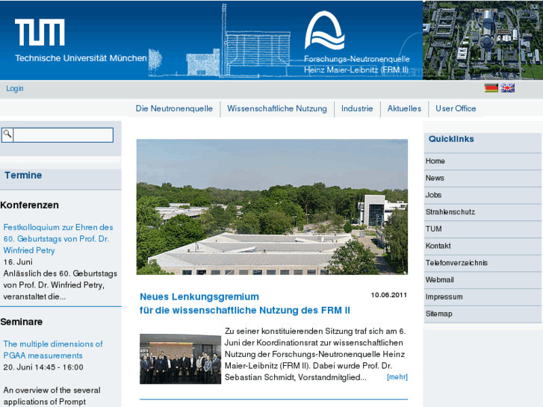
Task: Click the large campus panorama image
Action: (x=272, y=207)
